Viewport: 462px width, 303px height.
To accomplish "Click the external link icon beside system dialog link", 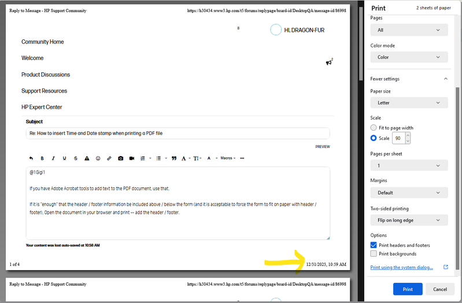I will 445,267.
